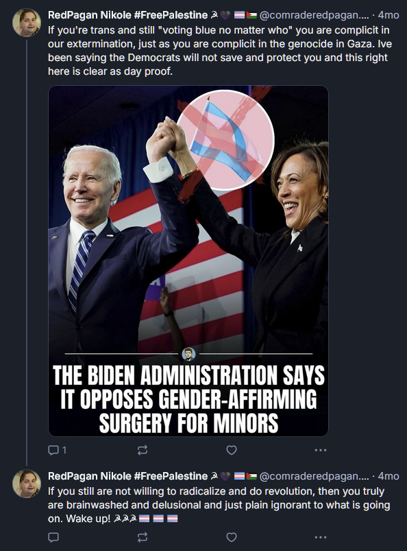Open the Biden administration image attachment

click(188, 261)
